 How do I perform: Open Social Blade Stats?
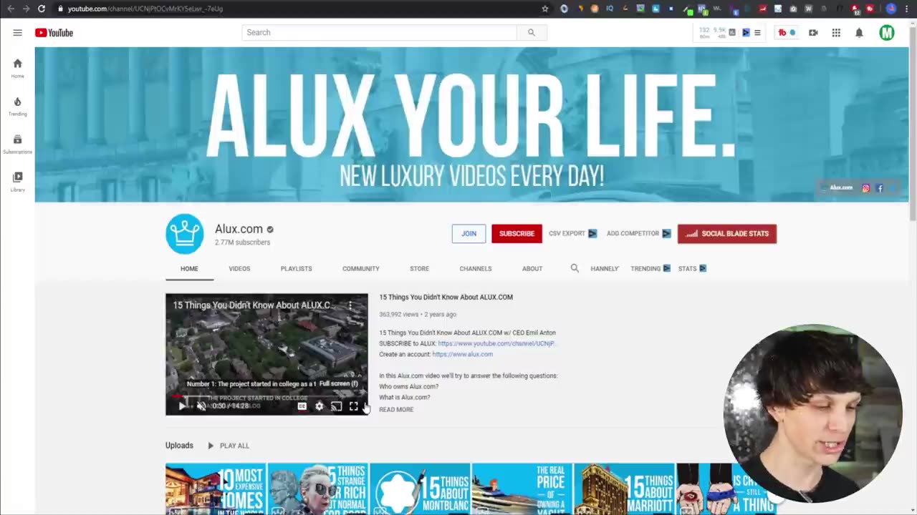[x=727, y=233]
